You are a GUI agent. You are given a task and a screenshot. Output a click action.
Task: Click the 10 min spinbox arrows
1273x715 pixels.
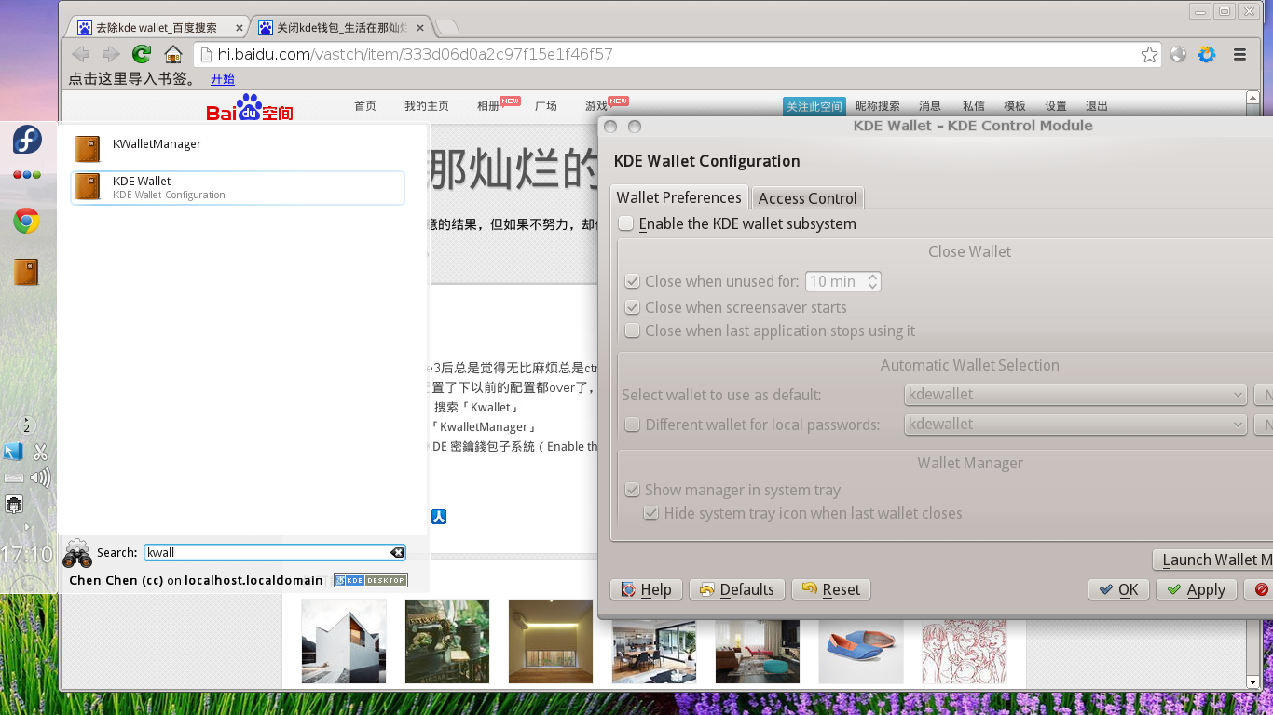[872, 281]
